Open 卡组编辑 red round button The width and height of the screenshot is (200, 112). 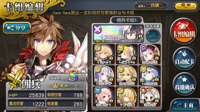tap(184, 31)
